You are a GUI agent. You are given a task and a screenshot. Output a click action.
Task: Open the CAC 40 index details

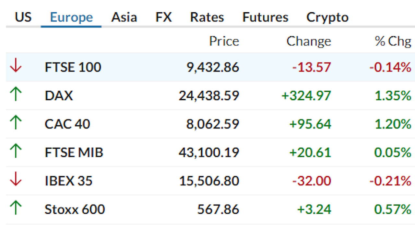[x=67, y=124]
